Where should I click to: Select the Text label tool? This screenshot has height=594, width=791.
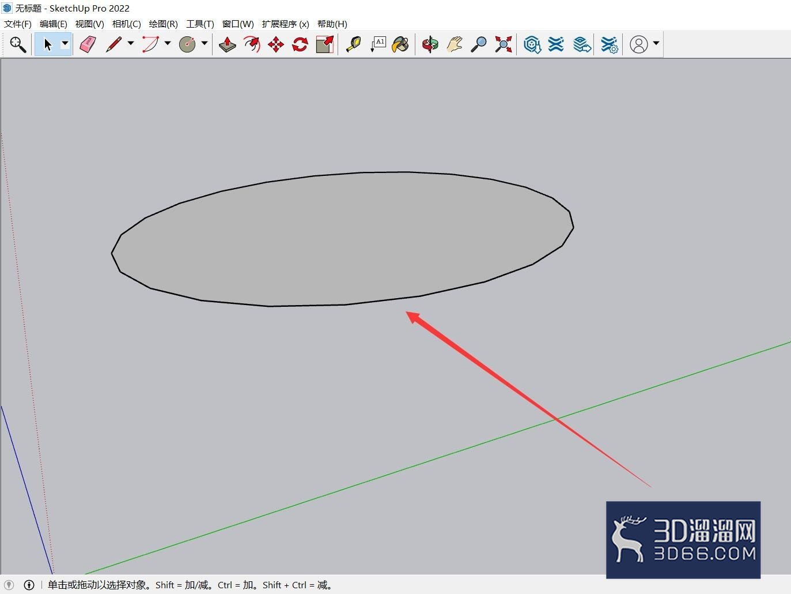[377, 44]
